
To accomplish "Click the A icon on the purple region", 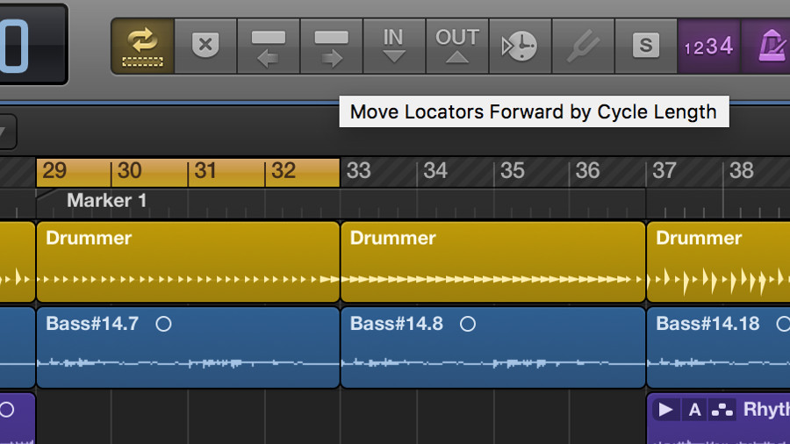I will click(x=694, y=410).
